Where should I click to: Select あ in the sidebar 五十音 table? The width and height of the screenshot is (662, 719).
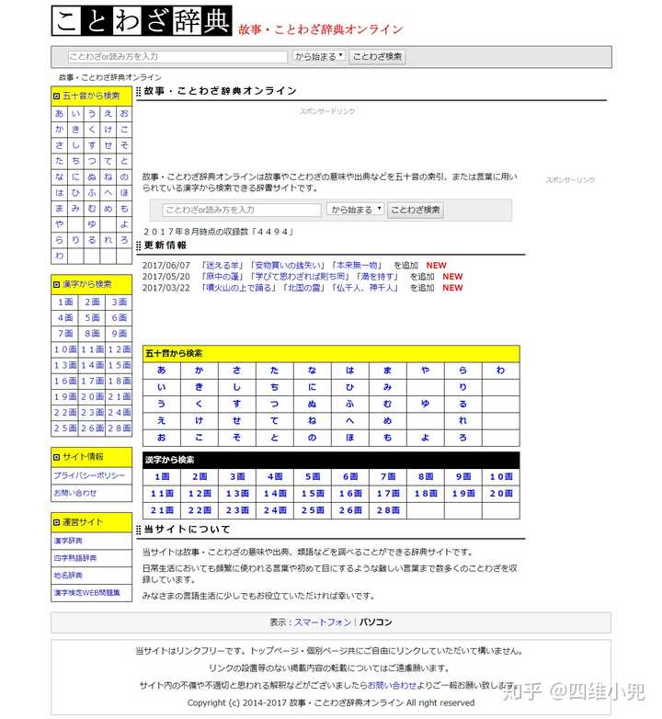60,113
